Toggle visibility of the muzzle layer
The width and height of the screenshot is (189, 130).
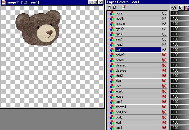pyautogui.click(x=164, y=24)
